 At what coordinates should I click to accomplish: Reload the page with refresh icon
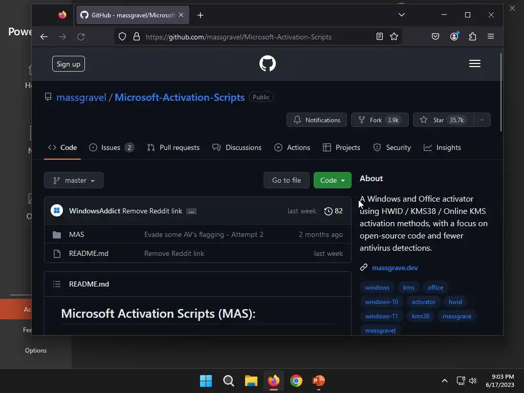[x=81, y=37]
